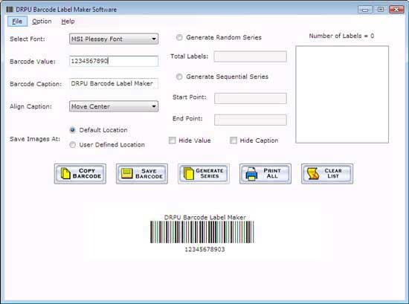
Task: Click the Clear List button
Action: click(327, 174)
